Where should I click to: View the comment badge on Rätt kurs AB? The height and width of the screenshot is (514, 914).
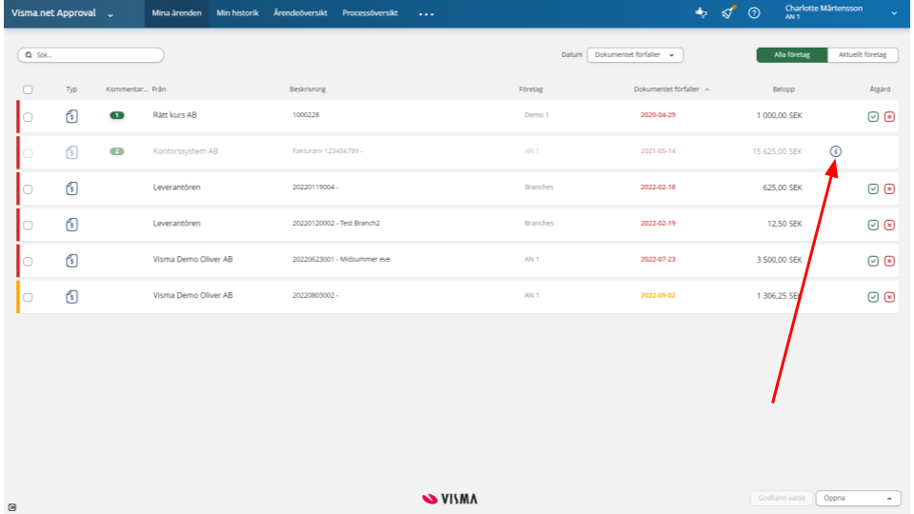point(116,115)
